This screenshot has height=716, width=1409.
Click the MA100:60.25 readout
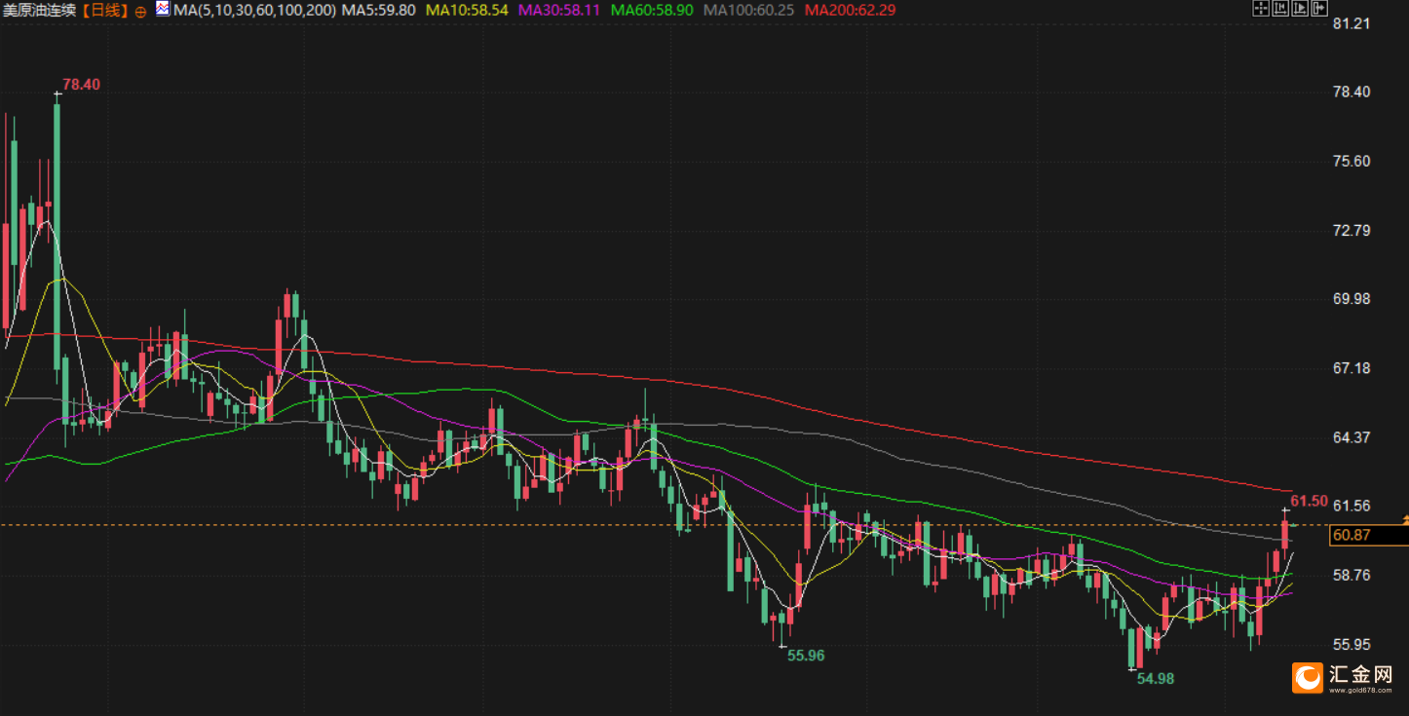[748, 11]
